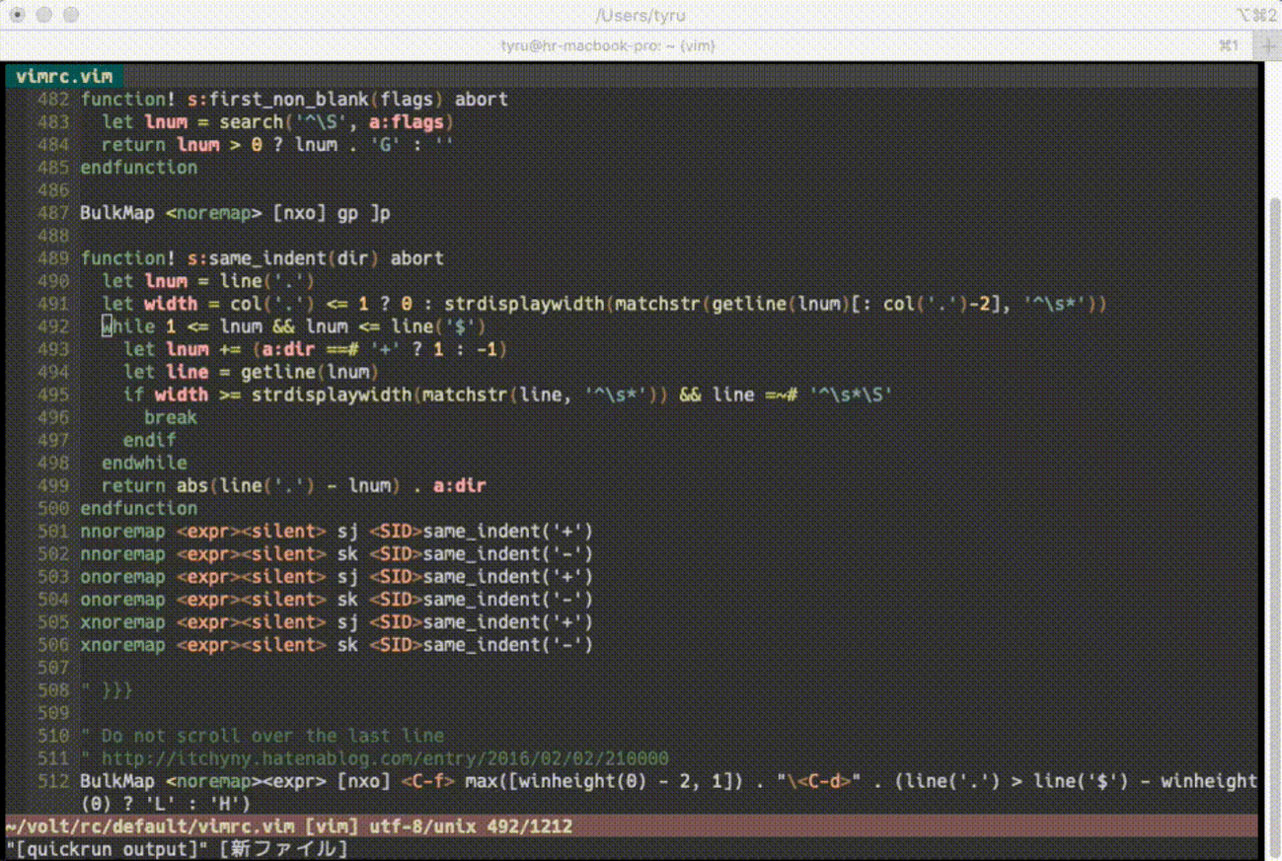This screenshot has width=1282, height=861.
Task: Open the itchyny.hatenablog.com URL in comment
Action: click(x=385, y=758)
